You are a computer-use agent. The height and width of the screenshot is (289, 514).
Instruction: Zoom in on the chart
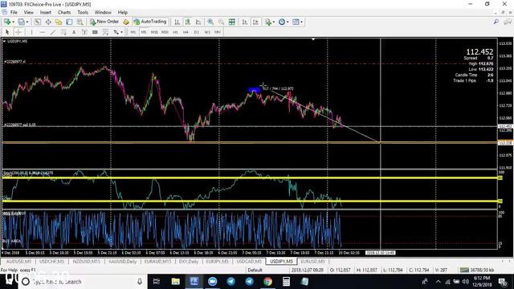tap(210, 22)
